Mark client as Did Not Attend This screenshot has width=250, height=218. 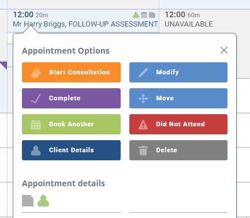[x=178, y=124]
